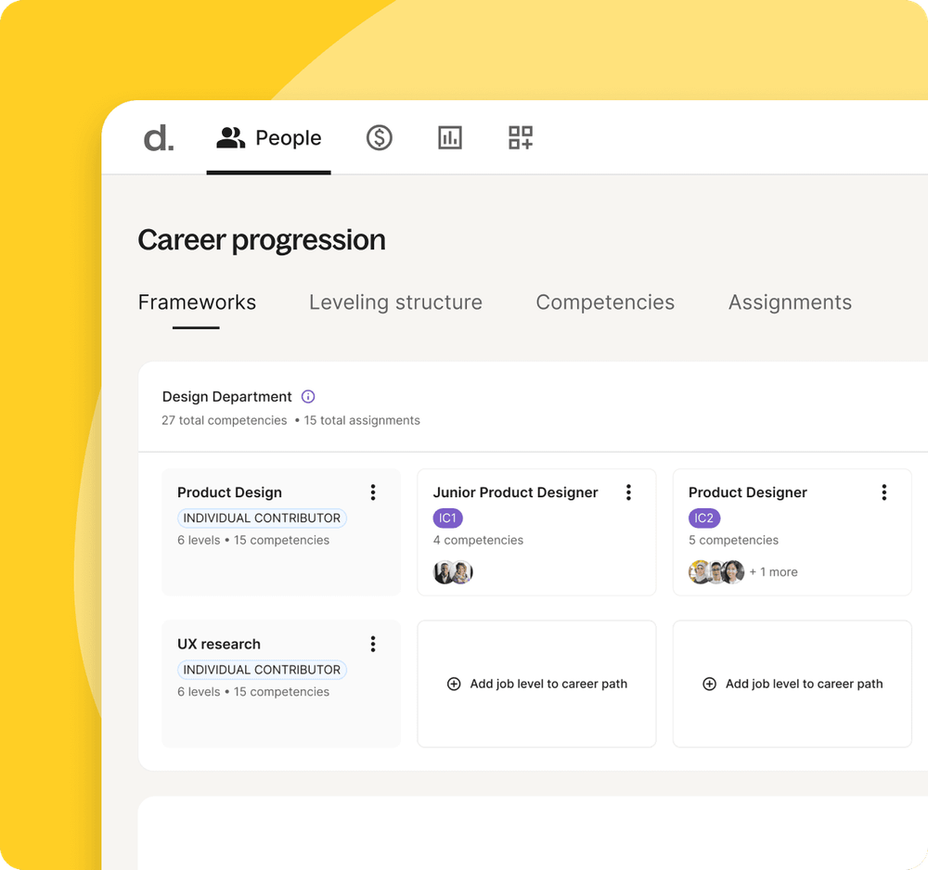Select the Frameworks tab

197,302
